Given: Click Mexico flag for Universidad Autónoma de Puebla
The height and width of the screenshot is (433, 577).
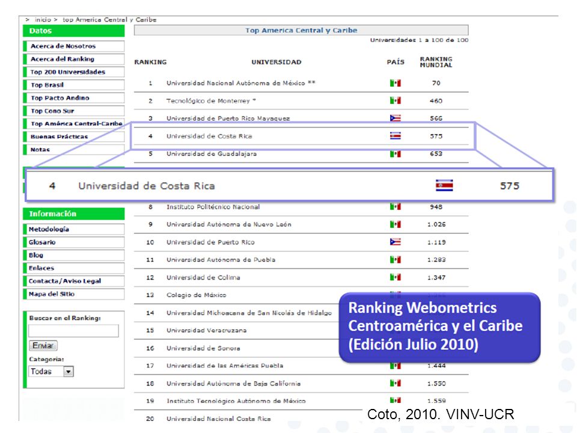Looking at the screenshot, I should (x=395, y=260).
